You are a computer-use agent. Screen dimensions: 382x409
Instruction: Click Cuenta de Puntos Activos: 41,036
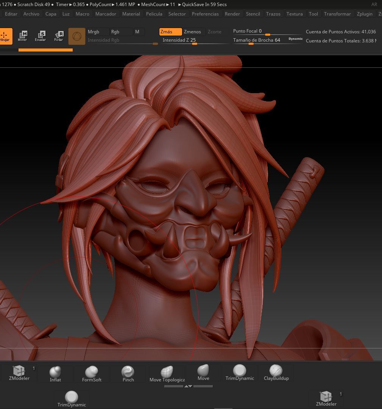(341, 31)
